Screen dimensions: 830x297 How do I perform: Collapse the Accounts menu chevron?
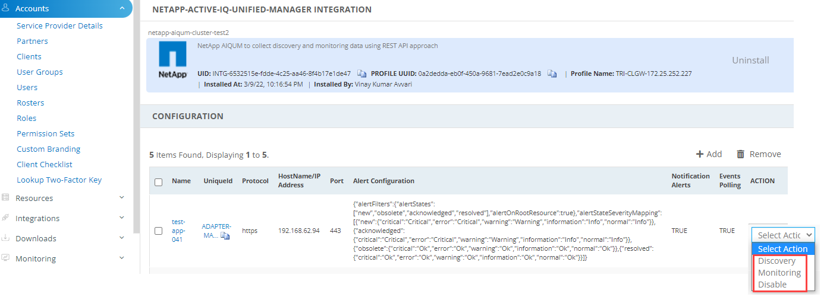[x=122, y=8]
